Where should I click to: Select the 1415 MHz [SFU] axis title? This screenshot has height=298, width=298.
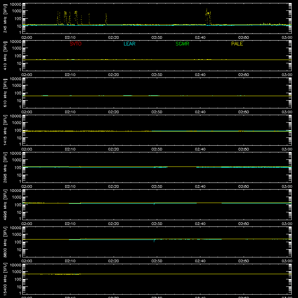pos(5,130)
